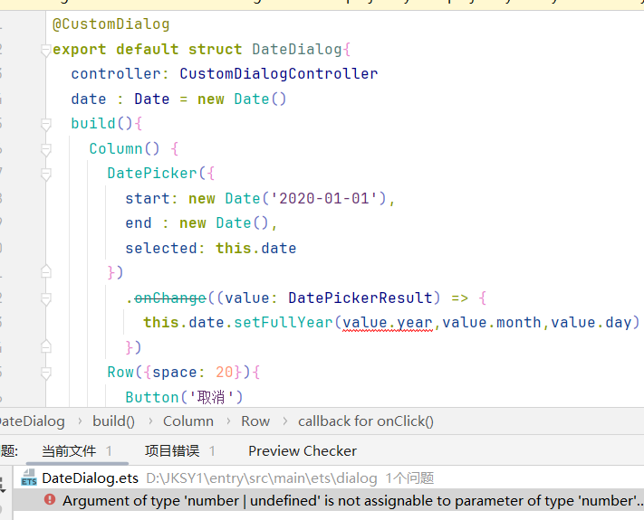
Task: Click the value.month argument
Action: pos(492,323)
